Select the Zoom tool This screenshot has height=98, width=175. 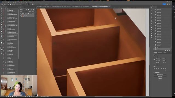(x=1, y=44)
